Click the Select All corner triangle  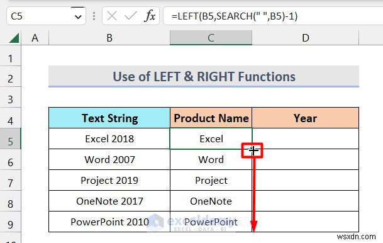pos(14,38)
